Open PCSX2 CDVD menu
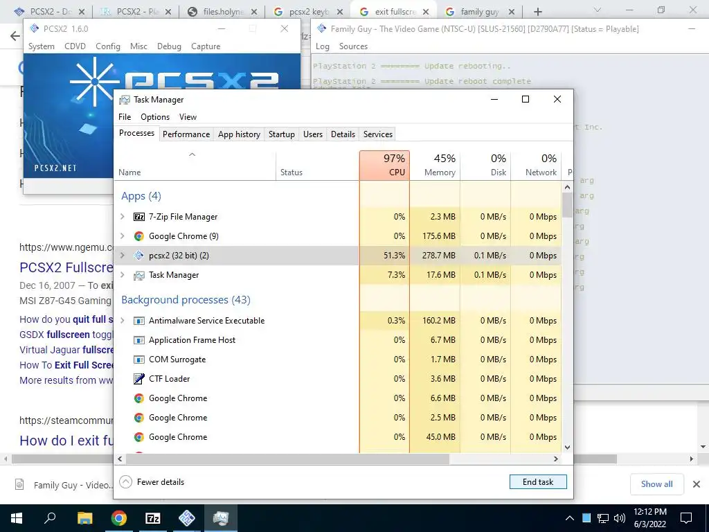Viewport: 709px width, 532px height. coord(75,46)
